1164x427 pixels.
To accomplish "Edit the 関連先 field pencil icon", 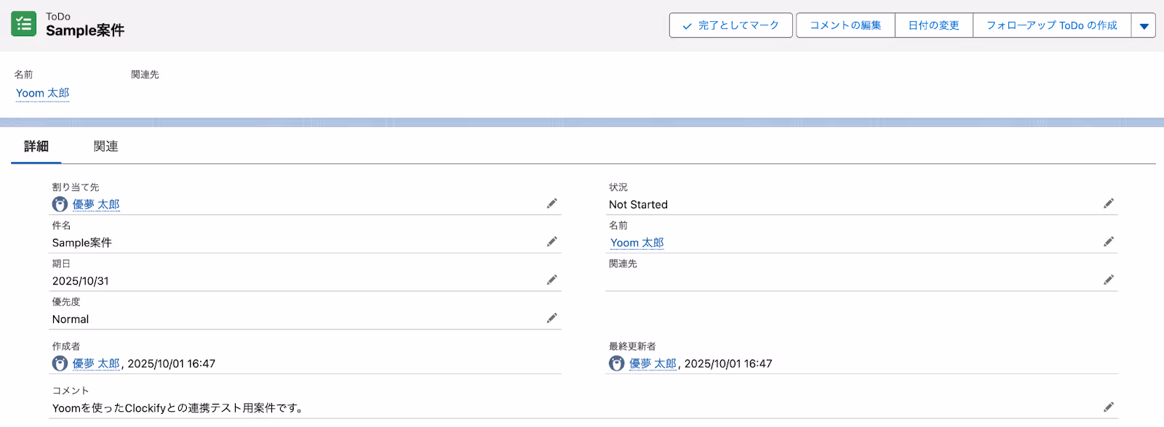I will pyautogui.click(x=1109, y=280).
